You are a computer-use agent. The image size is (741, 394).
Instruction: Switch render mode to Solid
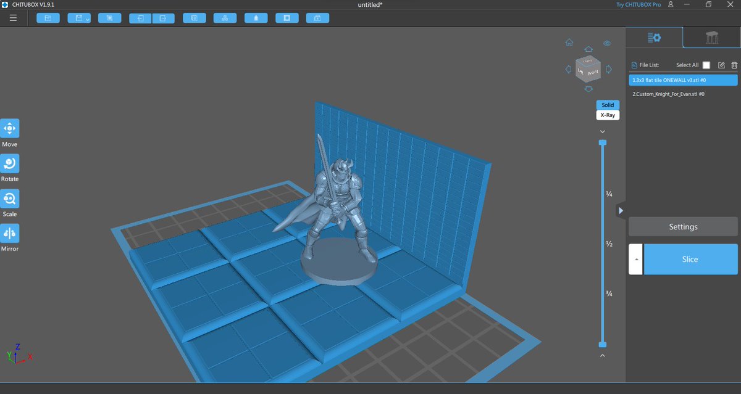(x=608, y=105)
